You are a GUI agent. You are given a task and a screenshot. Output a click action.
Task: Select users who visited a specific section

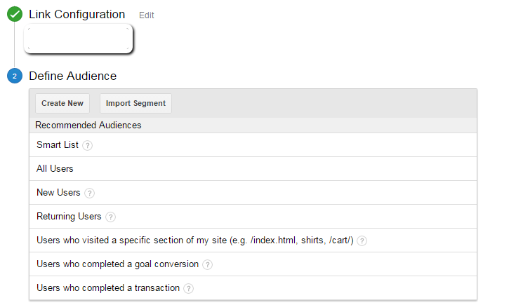coord(253,240)
